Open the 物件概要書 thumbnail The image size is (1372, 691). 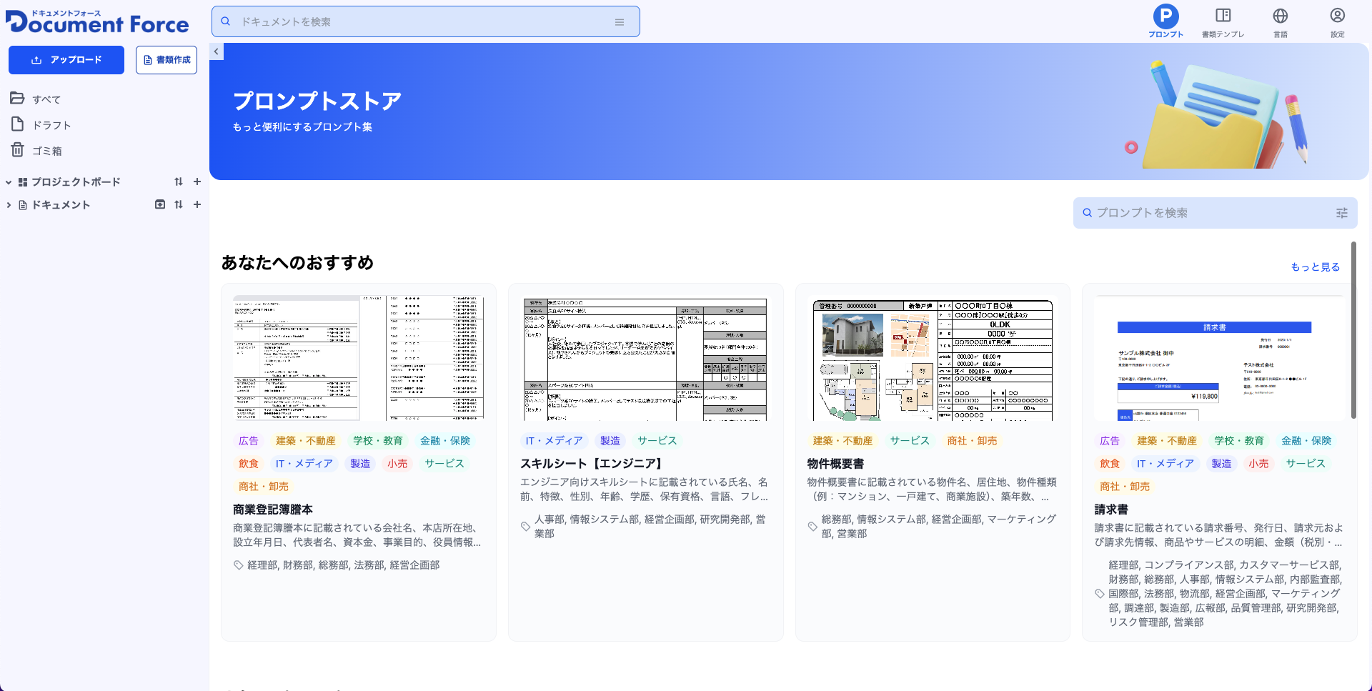pos(933,358)
